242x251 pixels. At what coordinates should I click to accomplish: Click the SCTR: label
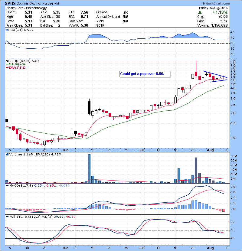click(x=101, y=25)
